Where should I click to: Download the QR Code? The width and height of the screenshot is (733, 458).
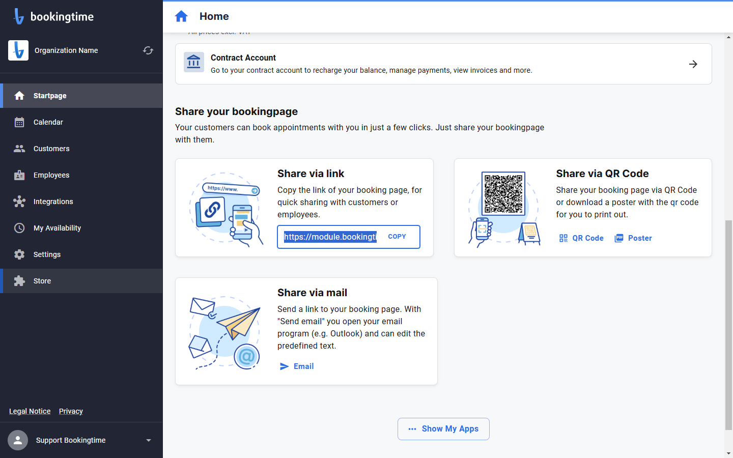coord(581,238)
